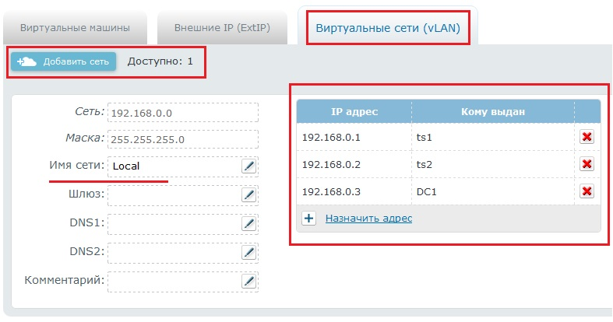Click the DNS2 edit pencil icon
The width and height of the screenshot is (613, 322).
coord(248,253)
